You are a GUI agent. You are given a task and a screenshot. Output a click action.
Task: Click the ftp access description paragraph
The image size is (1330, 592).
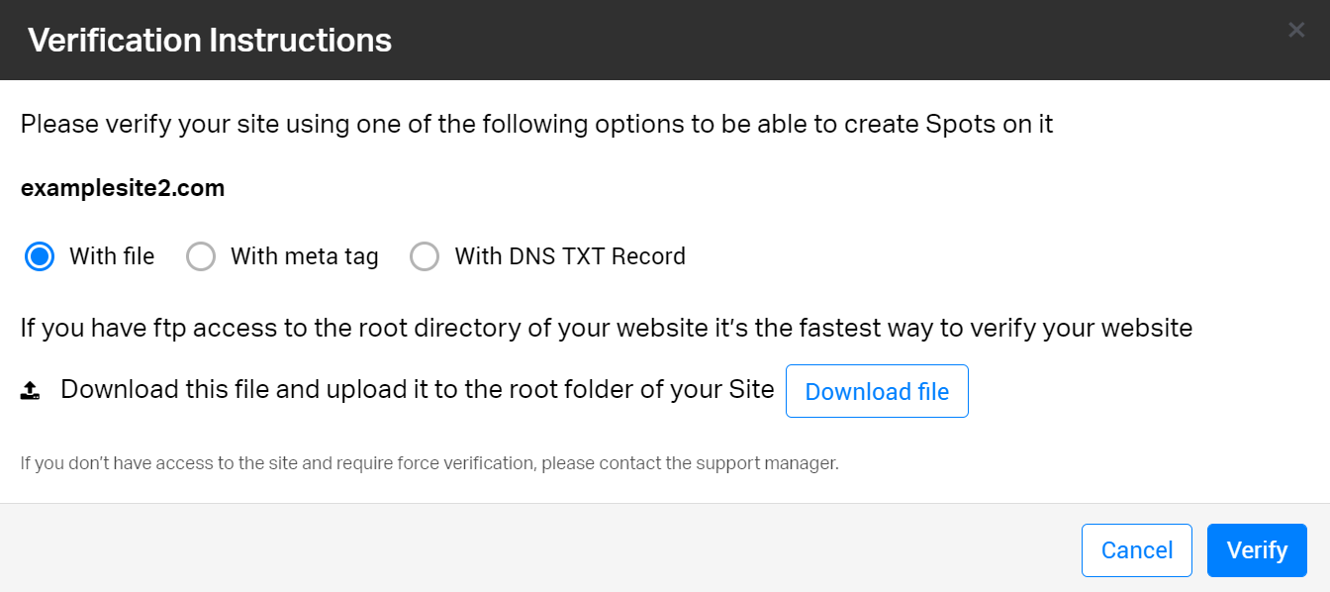click(x=606, y=328)
